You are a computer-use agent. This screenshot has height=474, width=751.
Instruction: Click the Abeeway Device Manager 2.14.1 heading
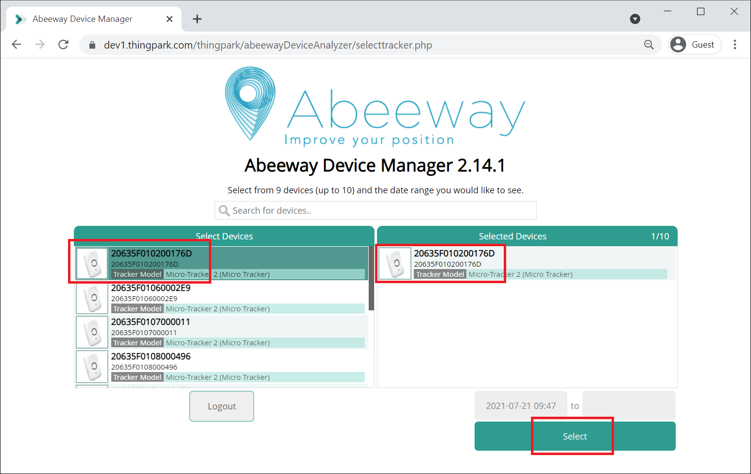click(375, 165)
